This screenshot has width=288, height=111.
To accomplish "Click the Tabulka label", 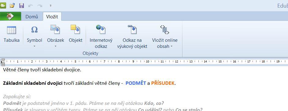I will (x=12, y=40).
